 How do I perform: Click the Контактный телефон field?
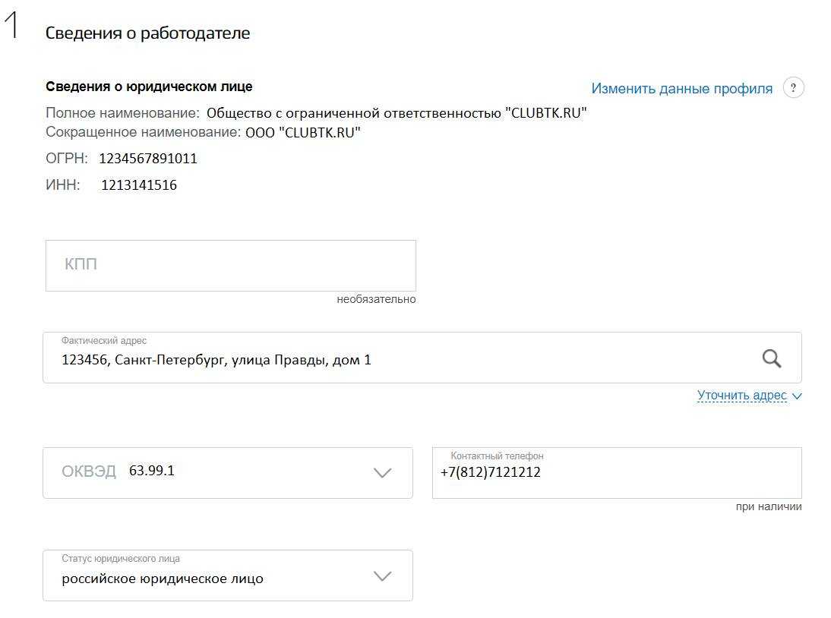(616, 473)
